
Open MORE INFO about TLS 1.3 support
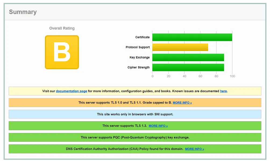[x=158, y=126]
